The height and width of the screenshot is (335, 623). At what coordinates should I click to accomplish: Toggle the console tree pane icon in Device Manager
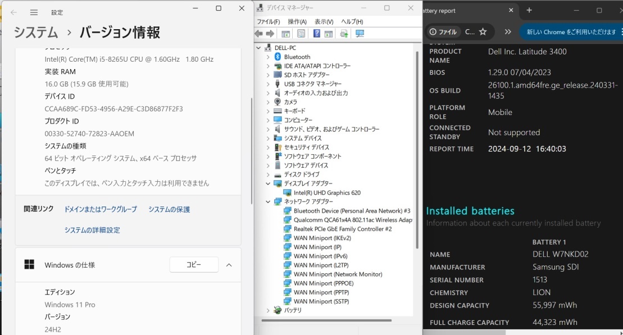click(x=285, y=34)
